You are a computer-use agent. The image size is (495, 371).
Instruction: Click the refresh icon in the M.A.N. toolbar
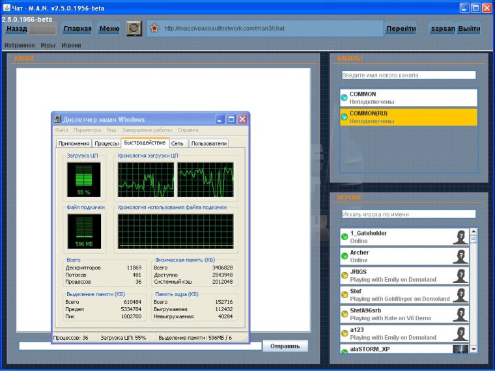click(134, 29)
